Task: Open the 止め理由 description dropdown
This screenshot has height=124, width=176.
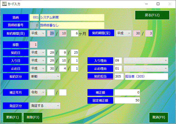Action: point(146,69)
